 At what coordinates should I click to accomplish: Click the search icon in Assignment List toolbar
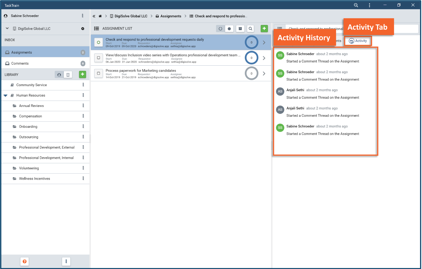pyautogui.click(x=250, y=29)
